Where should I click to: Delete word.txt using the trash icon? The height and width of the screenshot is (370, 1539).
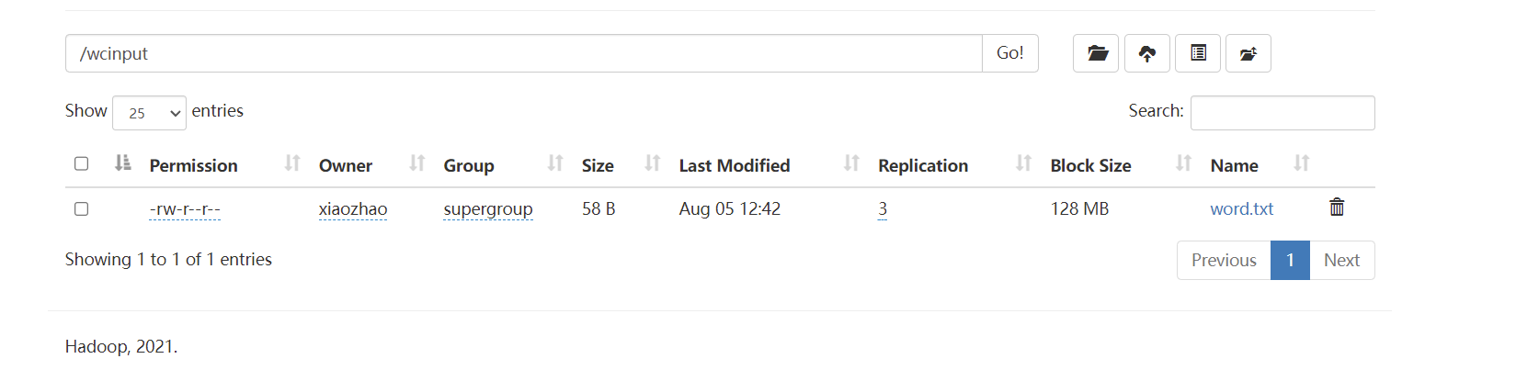click(1337, 207)
